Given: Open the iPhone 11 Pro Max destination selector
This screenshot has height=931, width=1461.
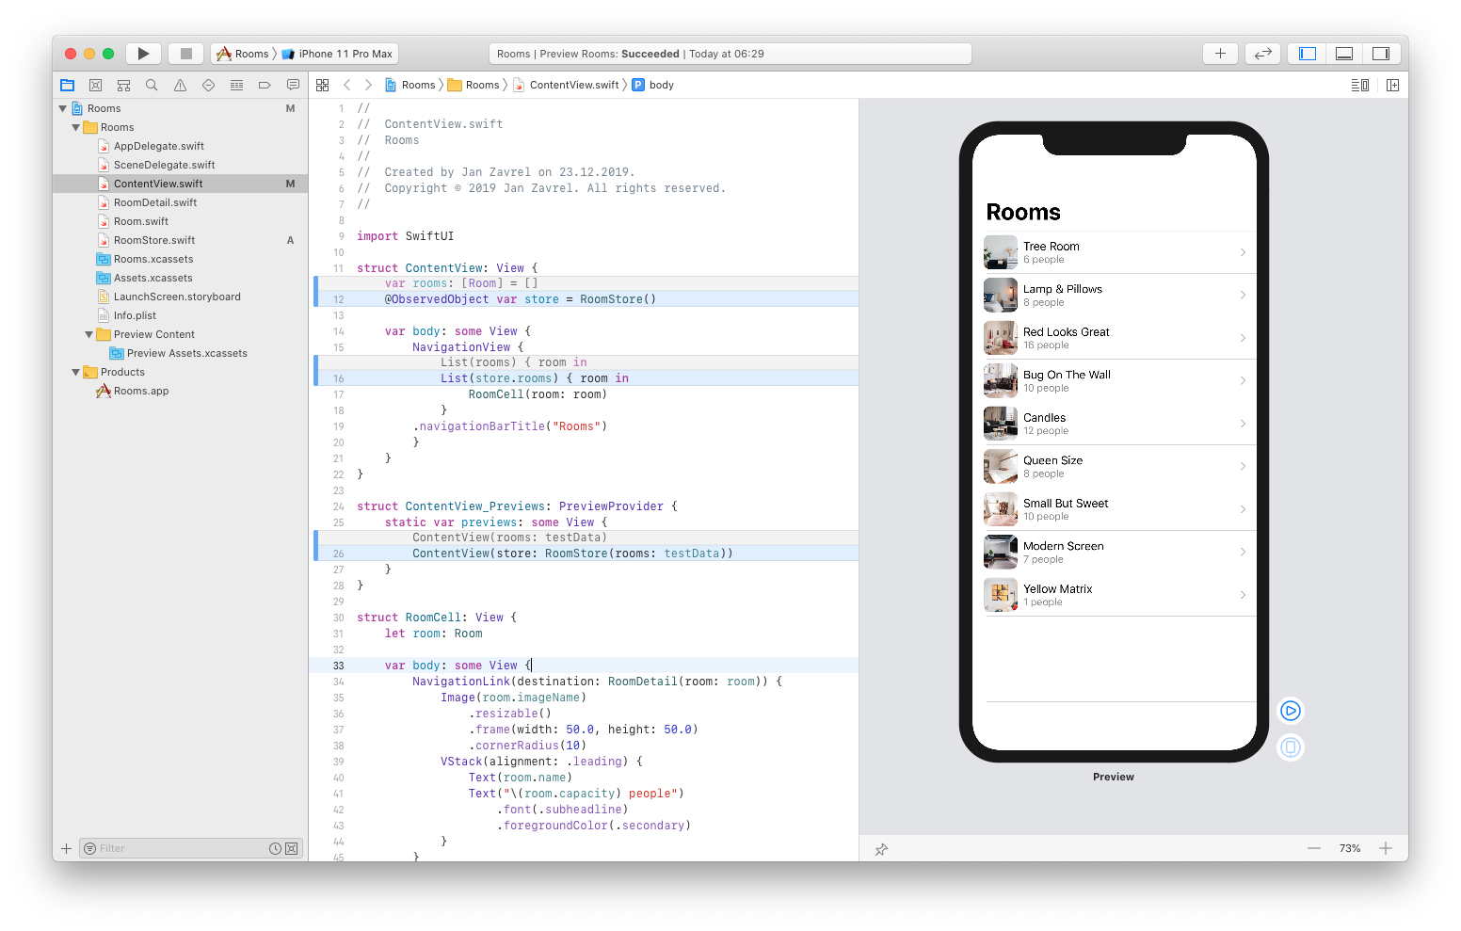Looking at the screenshot, I should click(x=337, y=53).
